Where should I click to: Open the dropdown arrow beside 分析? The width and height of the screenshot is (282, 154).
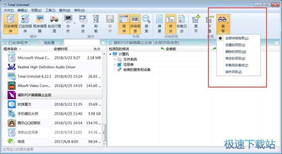coord(74,23)
